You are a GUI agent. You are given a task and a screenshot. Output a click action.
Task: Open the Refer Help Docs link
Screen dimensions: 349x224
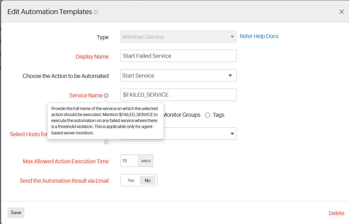tap(259, 36)
